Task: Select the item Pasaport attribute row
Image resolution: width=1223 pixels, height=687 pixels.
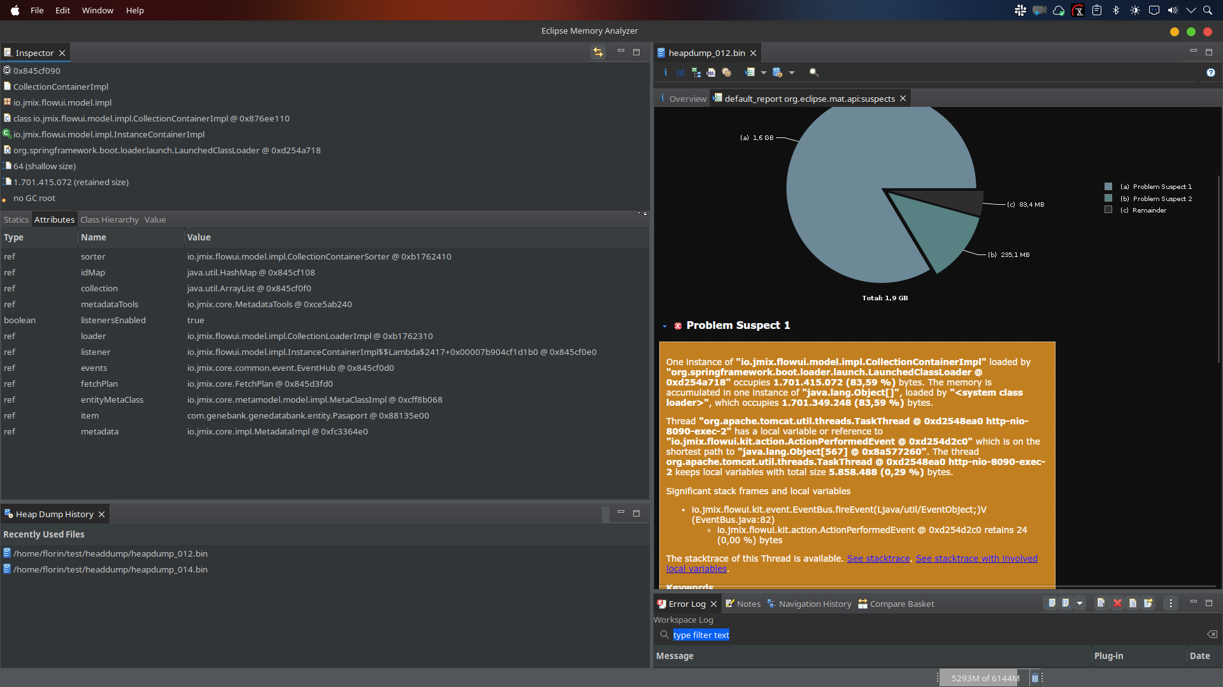Action: [x=325, y=415]
